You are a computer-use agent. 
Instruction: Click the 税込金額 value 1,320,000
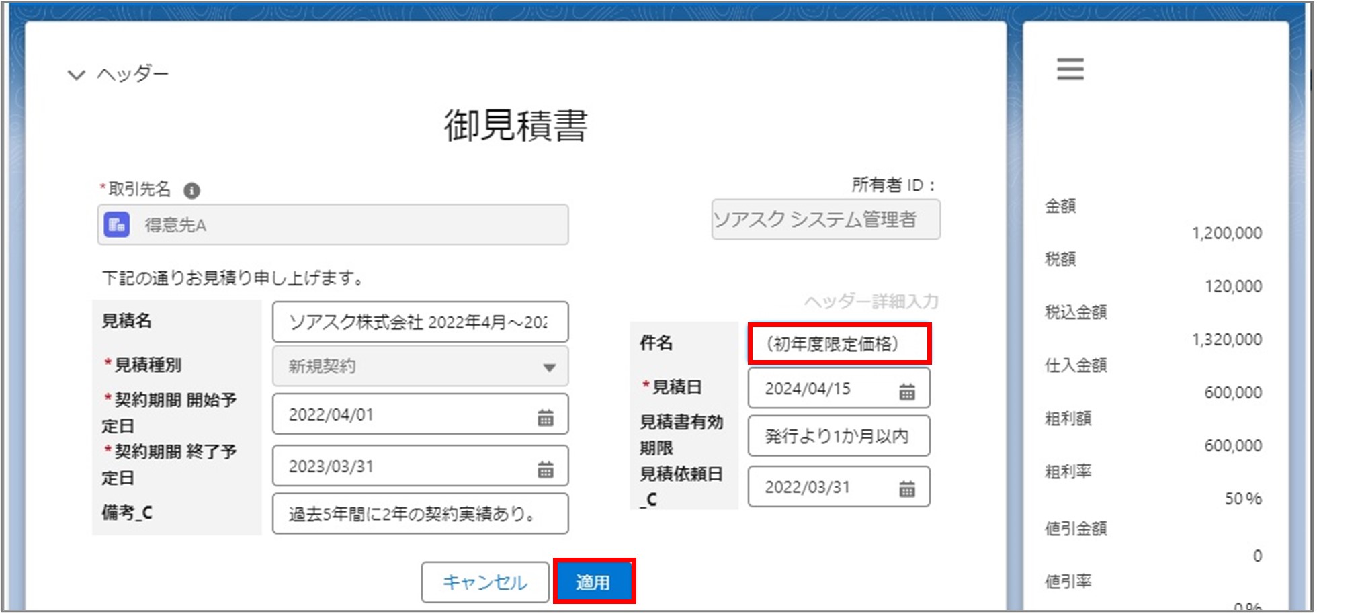click(1226, 340)
